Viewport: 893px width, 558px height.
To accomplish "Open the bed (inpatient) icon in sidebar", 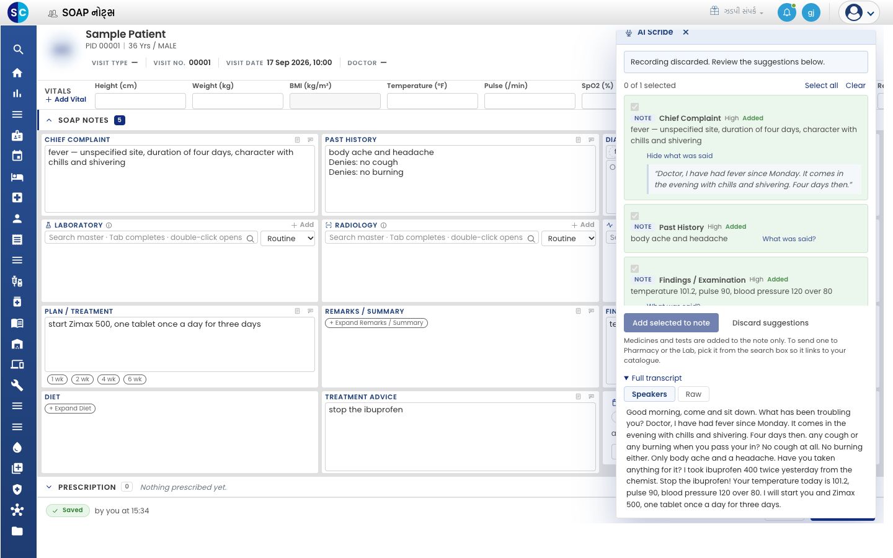I will [x=17, y=177].
